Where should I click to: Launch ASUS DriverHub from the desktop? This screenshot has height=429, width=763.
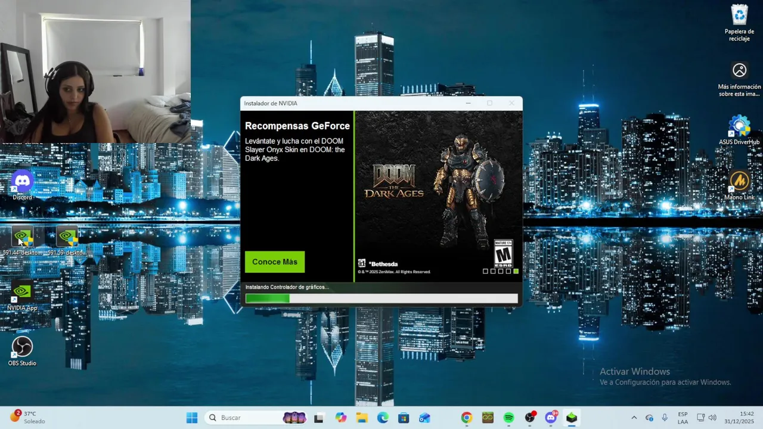point(739,130)
